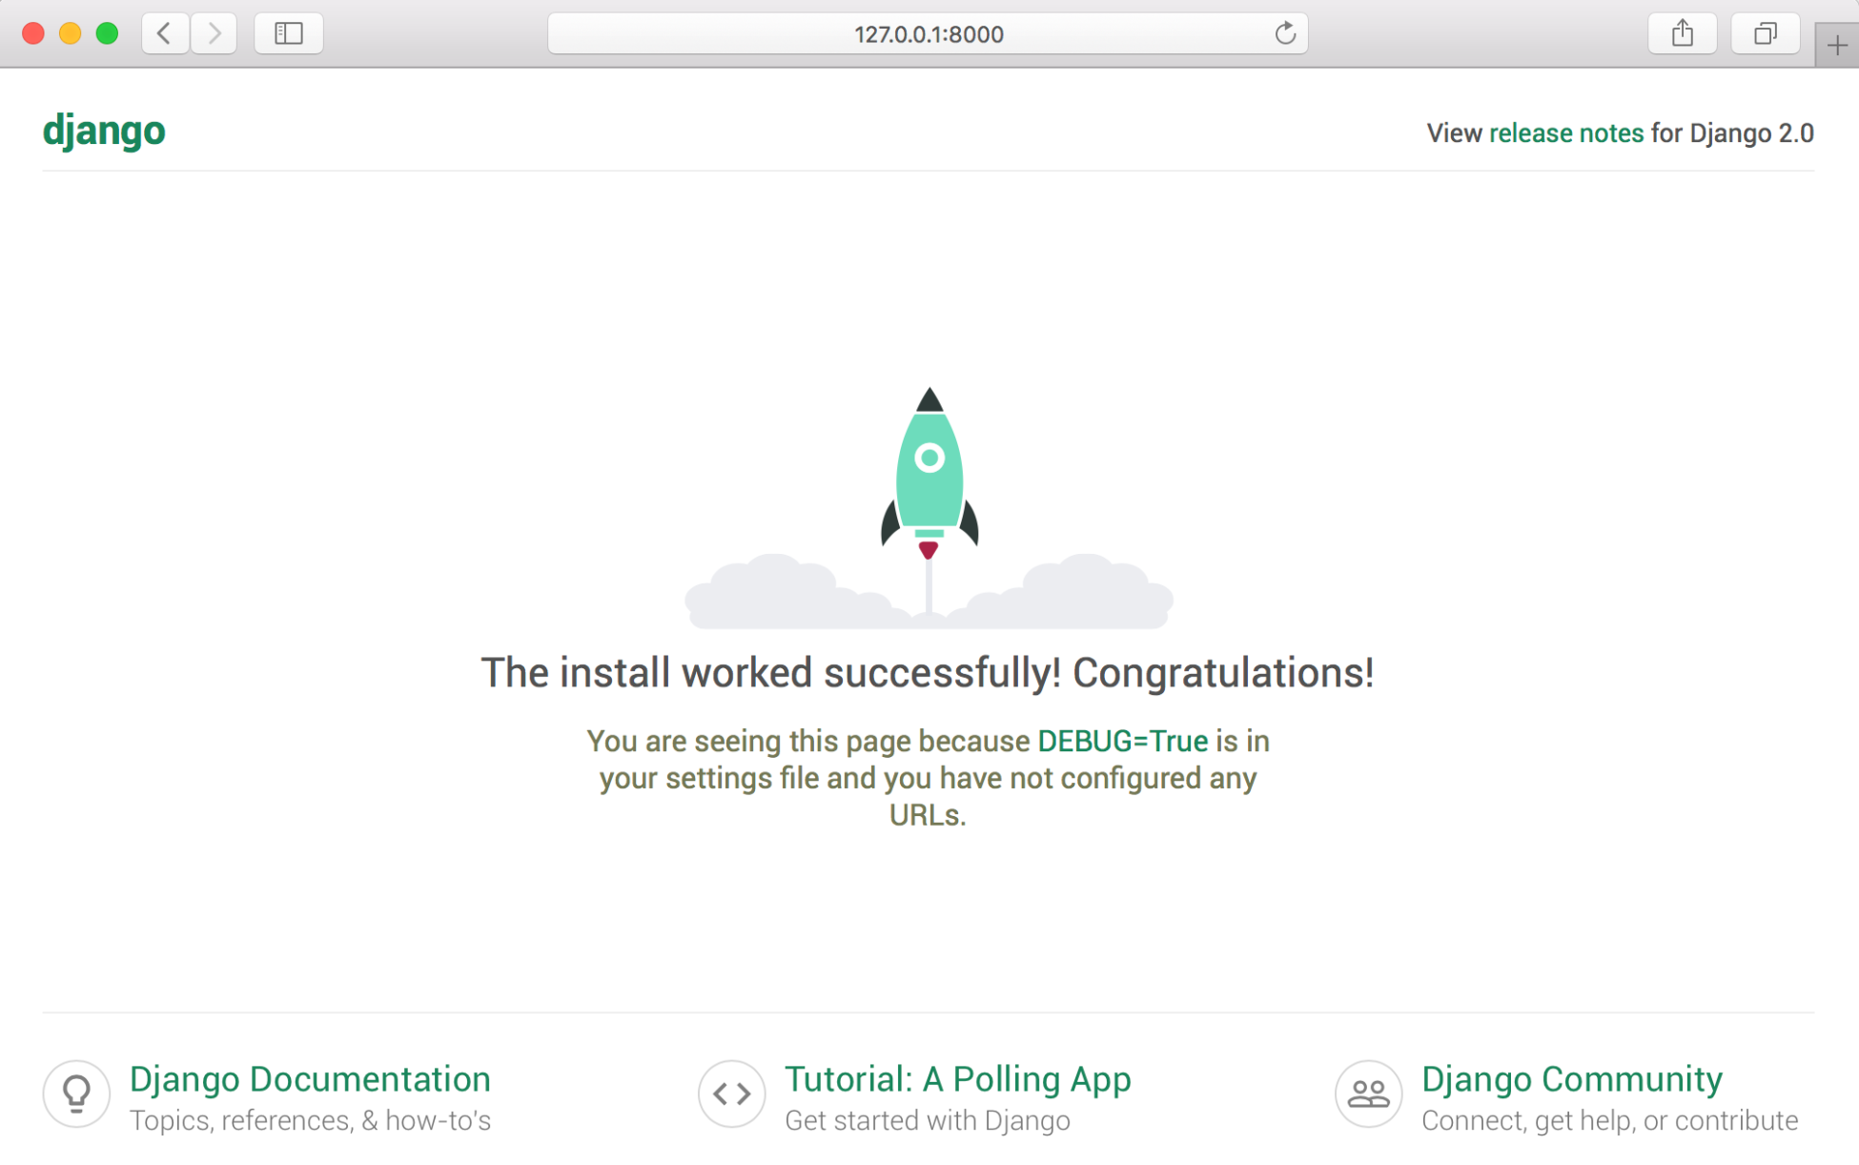1859x1165 pixels.
Task: Click 'The install worked successfully!' heading
Action: click(x=927, y=672)
